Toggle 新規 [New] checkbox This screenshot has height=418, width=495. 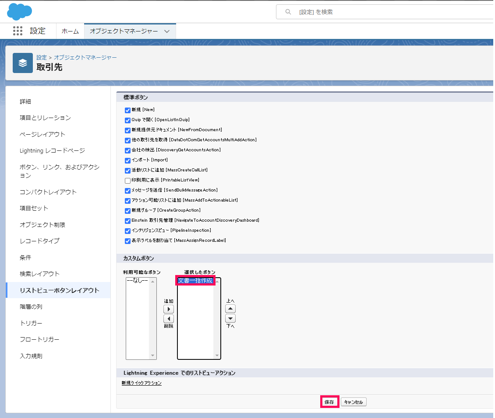(127, 110)
